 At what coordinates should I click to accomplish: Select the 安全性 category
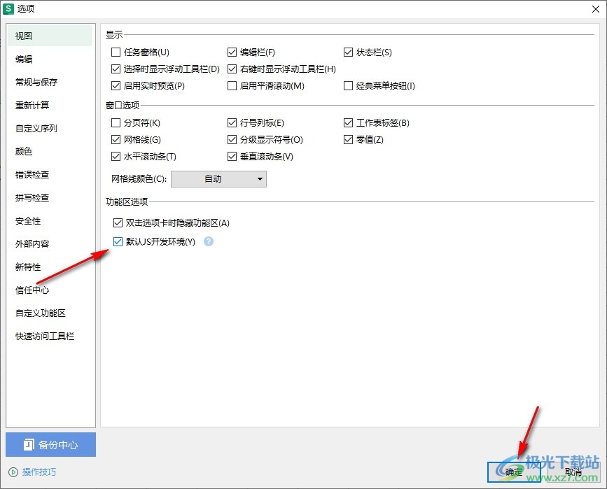point(50,221)
